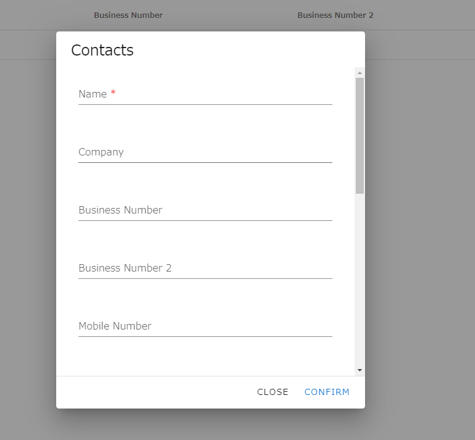This screenshot has height=440, width=475.
Task: Click the red required asterisk beside Name
Action: click(x=113, y=93)
